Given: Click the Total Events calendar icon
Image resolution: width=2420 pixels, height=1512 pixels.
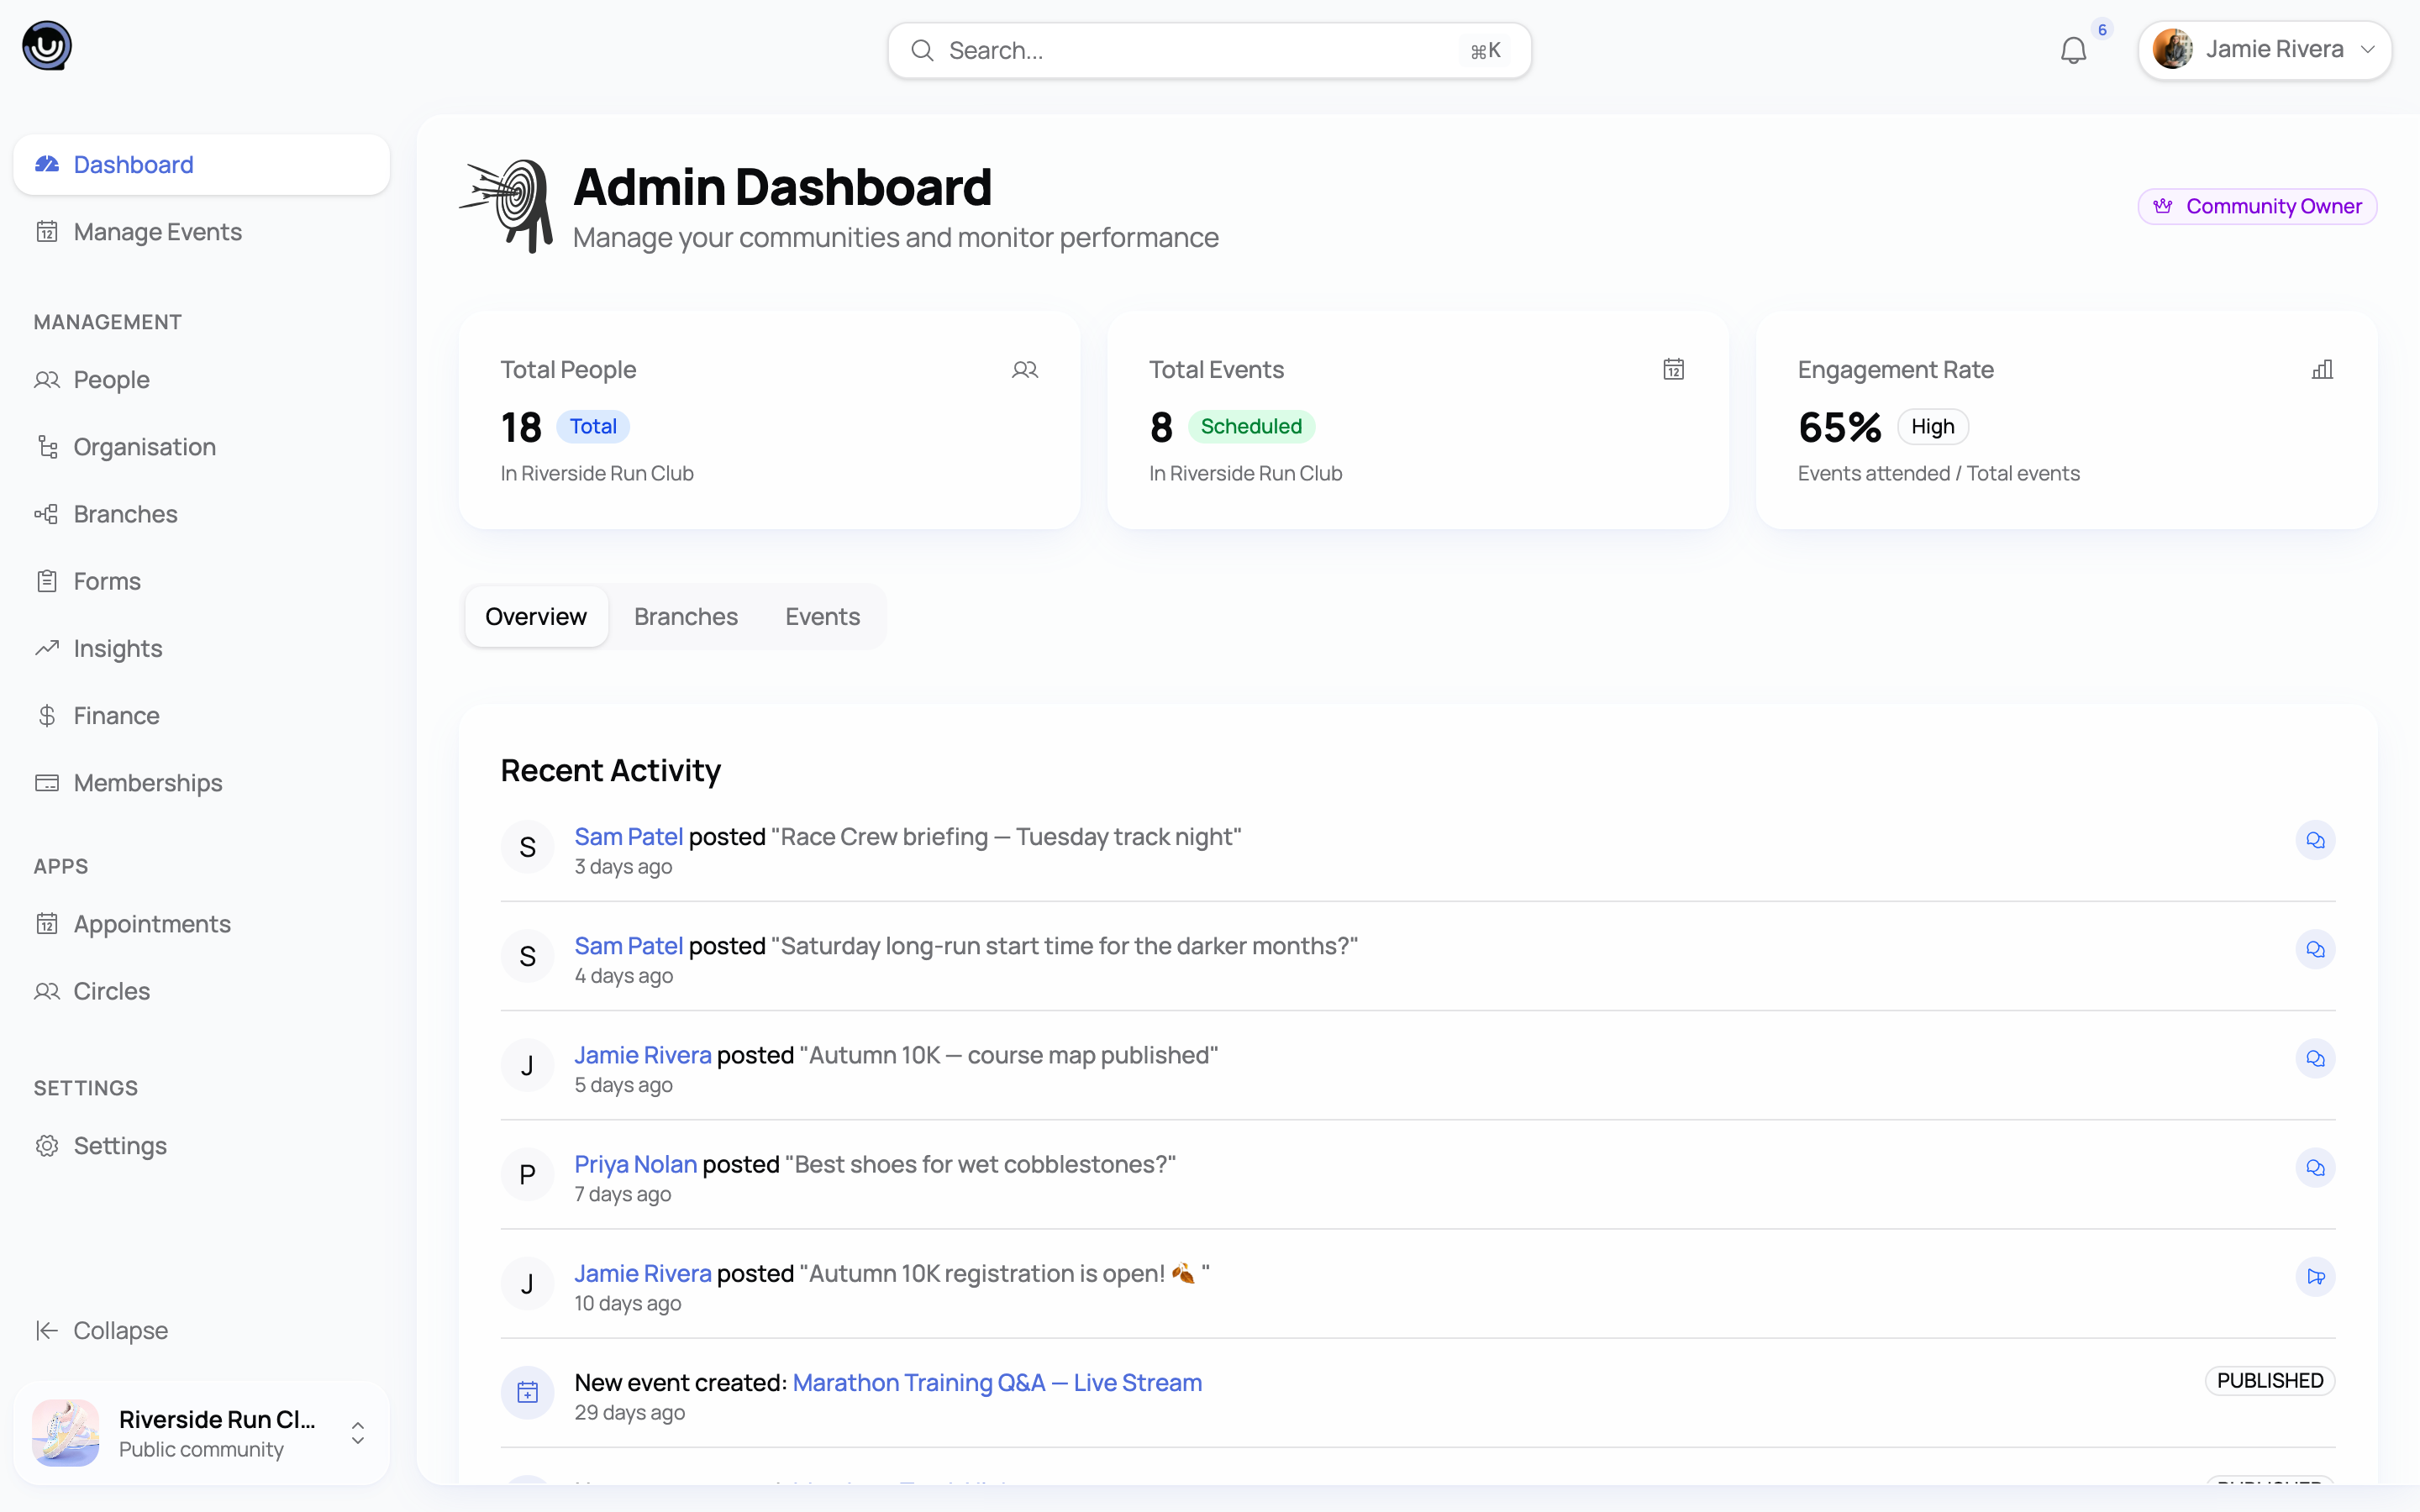Looking at the screenshot, I should coord(1673,369).
